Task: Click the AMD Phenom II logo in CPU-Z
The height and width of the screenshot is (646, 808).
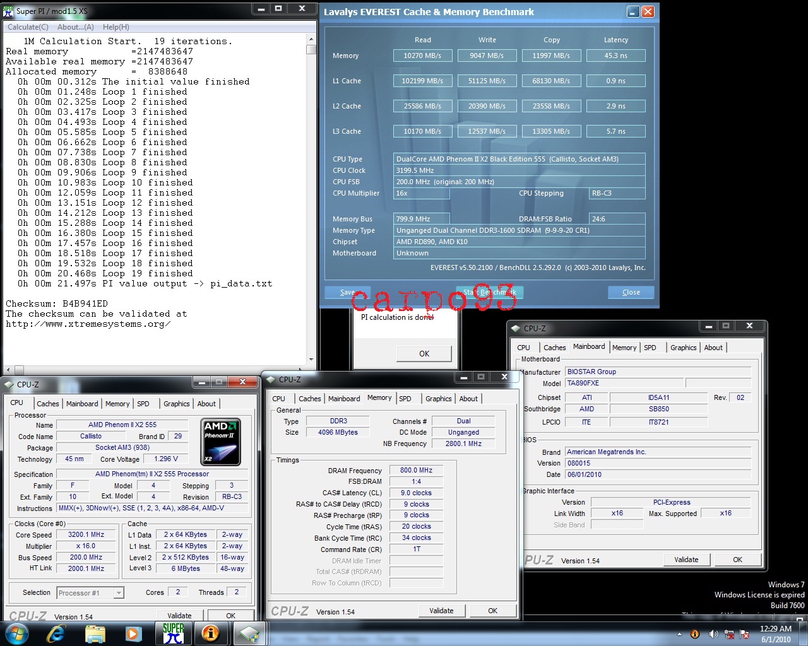Action: pyautogui.click(x=220, y=442)
